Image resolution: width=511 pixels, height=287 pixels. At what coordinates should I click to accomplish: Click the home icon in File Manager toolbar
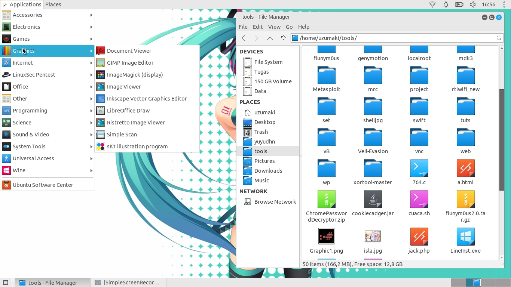point(283,38)
